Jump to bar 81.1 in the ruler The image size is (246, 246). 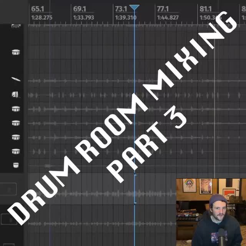coord(206,9)
